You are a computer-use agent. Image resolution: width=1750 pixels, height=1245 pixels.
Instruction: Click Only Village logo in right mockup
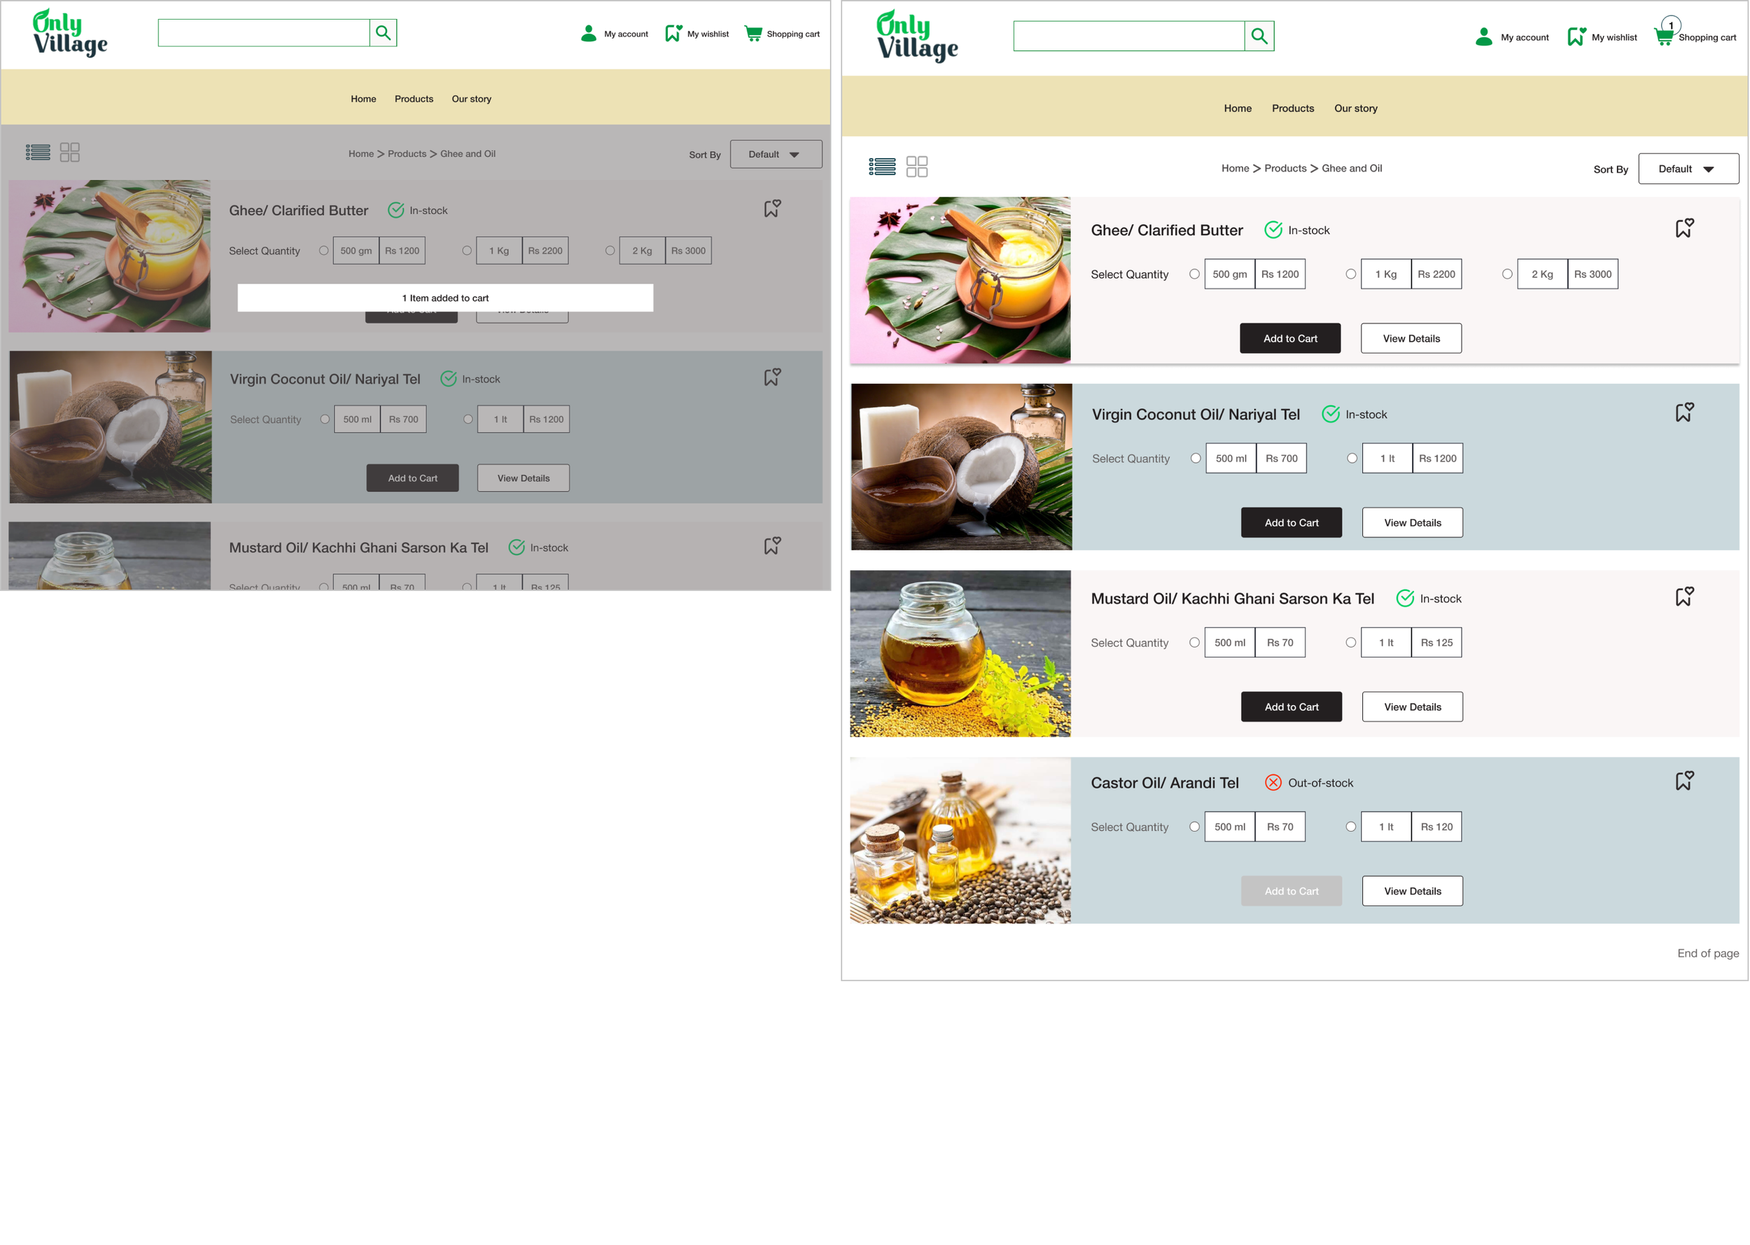pos(916,36)
